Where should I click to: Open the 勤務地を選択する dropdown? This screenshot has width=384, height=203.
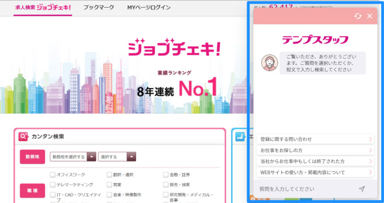click(73, 157)
